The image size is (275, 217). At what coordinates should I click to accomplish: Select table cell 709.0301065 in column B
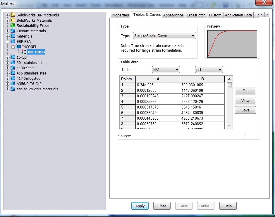[x=202, y=85]
